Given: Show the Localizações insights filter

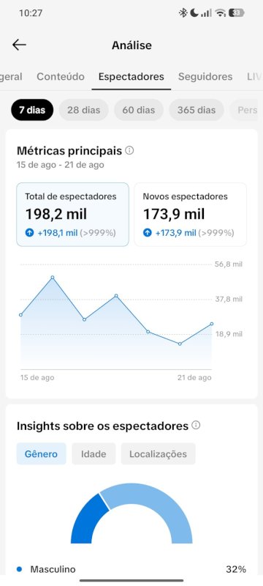Looking at the screenshot, I should [x=158, y=453].
